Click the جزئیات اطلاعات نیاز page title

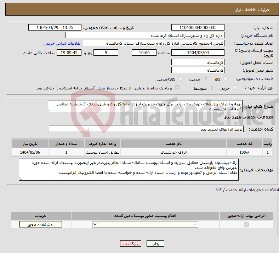click(x=253, y=10)
